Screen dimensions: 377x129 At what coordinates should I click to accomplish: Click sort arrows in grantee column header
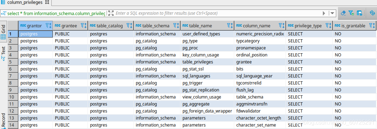pyautogui.click(x=85, y=26)
